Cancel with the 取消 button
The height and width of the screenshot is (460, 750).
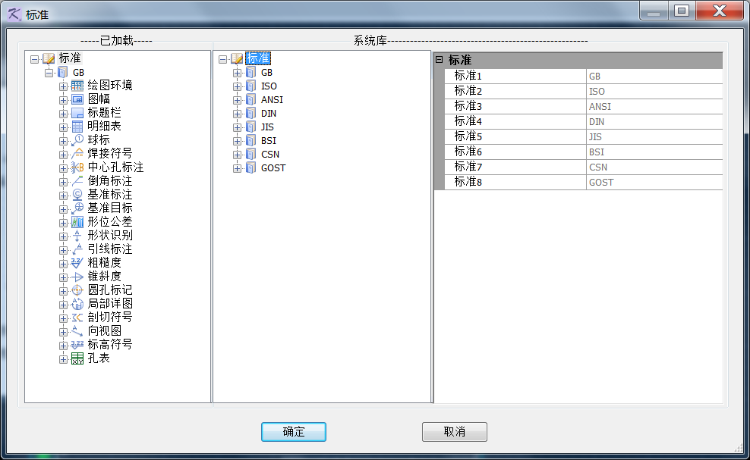click(x=455, y=432)
